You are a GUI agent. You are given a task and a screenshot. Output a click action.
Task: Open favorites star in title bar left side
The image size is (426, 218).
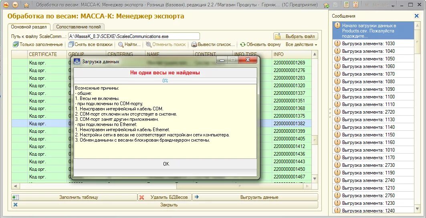26,5
